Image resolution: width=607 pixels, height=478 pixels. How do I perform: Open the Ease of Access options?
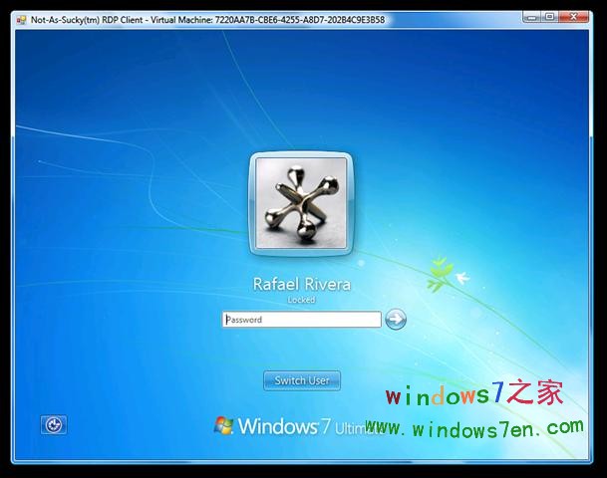54,425
